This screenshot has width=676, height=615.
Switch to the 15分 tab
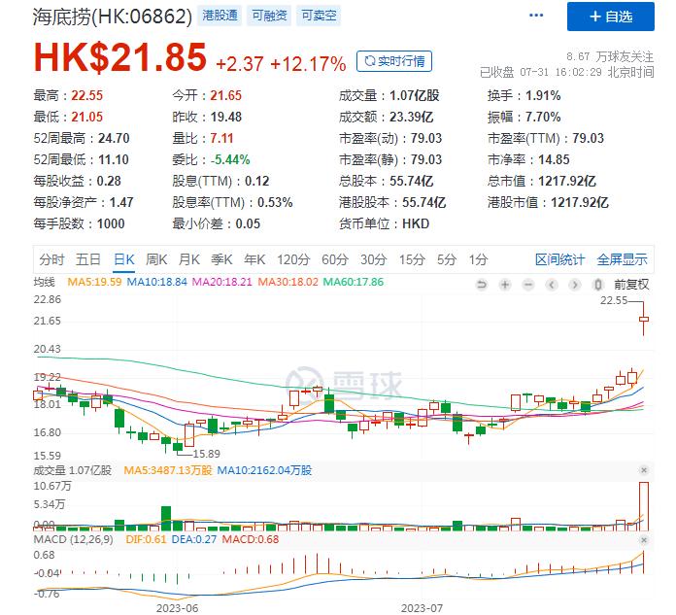412,259
